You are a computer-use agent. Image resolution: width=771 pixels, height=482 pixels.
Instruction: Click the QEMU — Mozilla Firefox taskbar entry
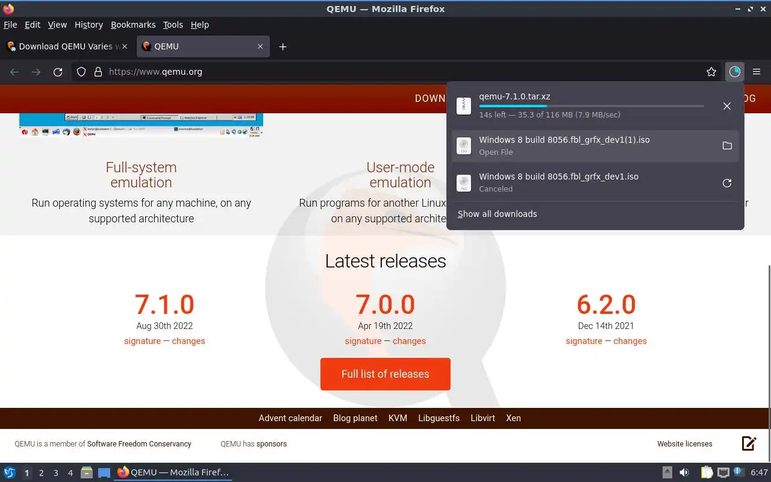173,473
